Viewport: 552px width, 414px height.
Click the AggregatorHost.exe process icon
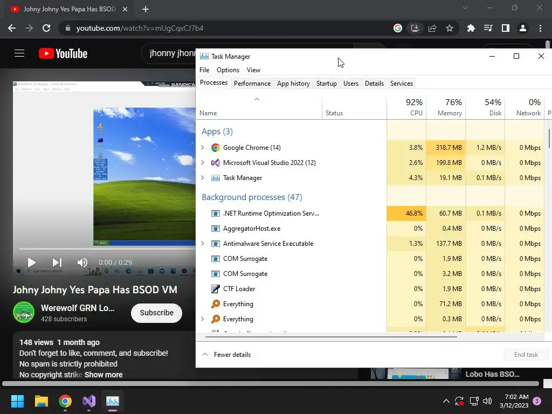pos(216,229)
